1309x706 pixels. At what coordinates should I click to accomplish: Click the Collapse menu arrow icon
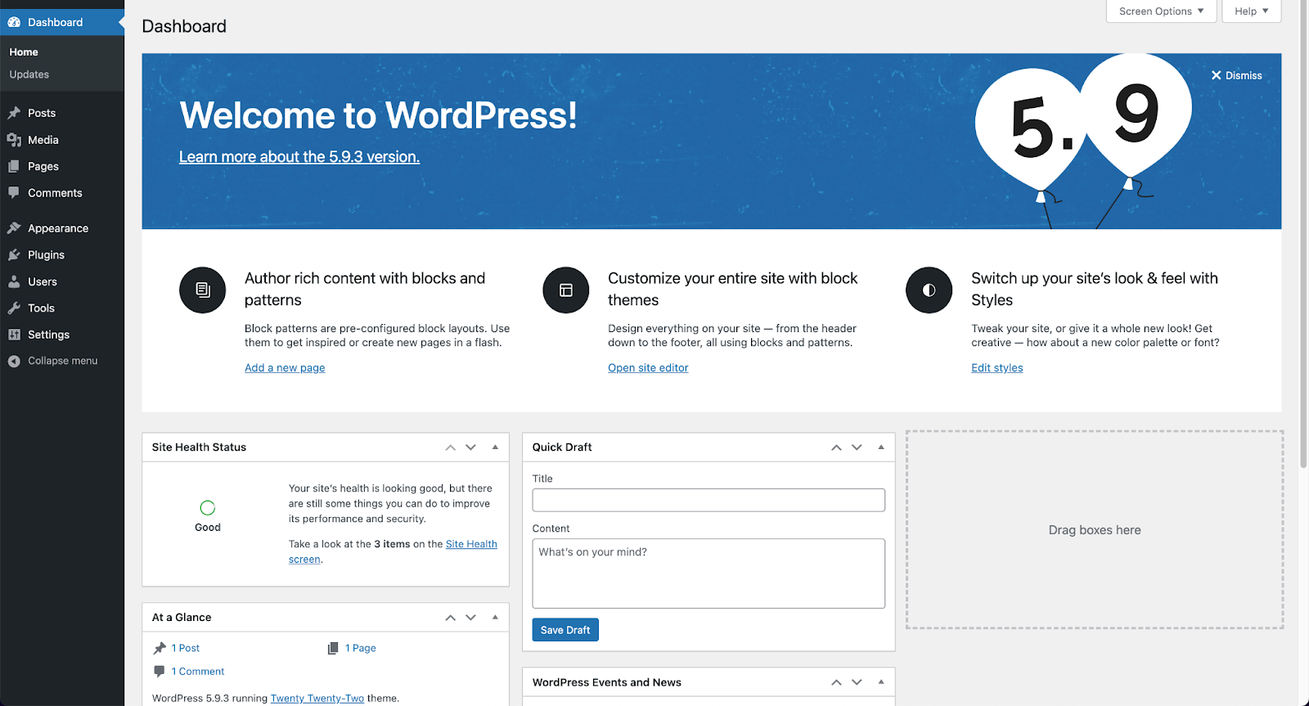coord(14,361)
